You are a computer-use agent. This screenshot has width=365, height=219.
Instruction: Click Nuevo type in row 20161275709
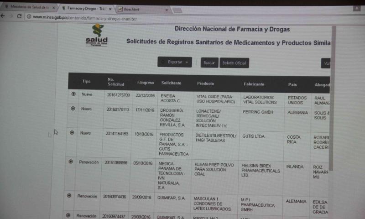pos(87,94)
